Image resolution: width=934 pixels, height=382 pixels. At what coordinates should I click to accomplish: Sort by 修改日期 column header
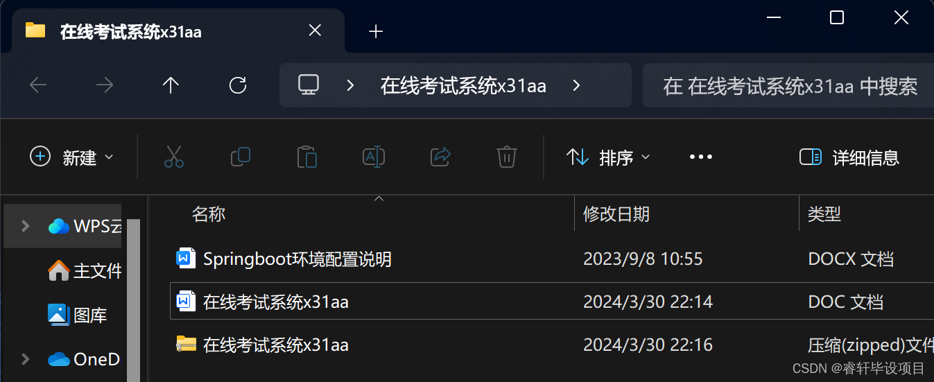coord(616,214)
